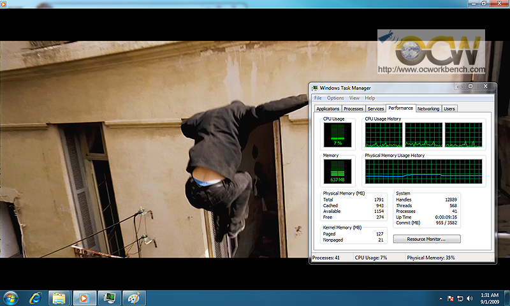The image size is (510, 306).
Task: Switch to the Applications tab
Action: point(328,108)
